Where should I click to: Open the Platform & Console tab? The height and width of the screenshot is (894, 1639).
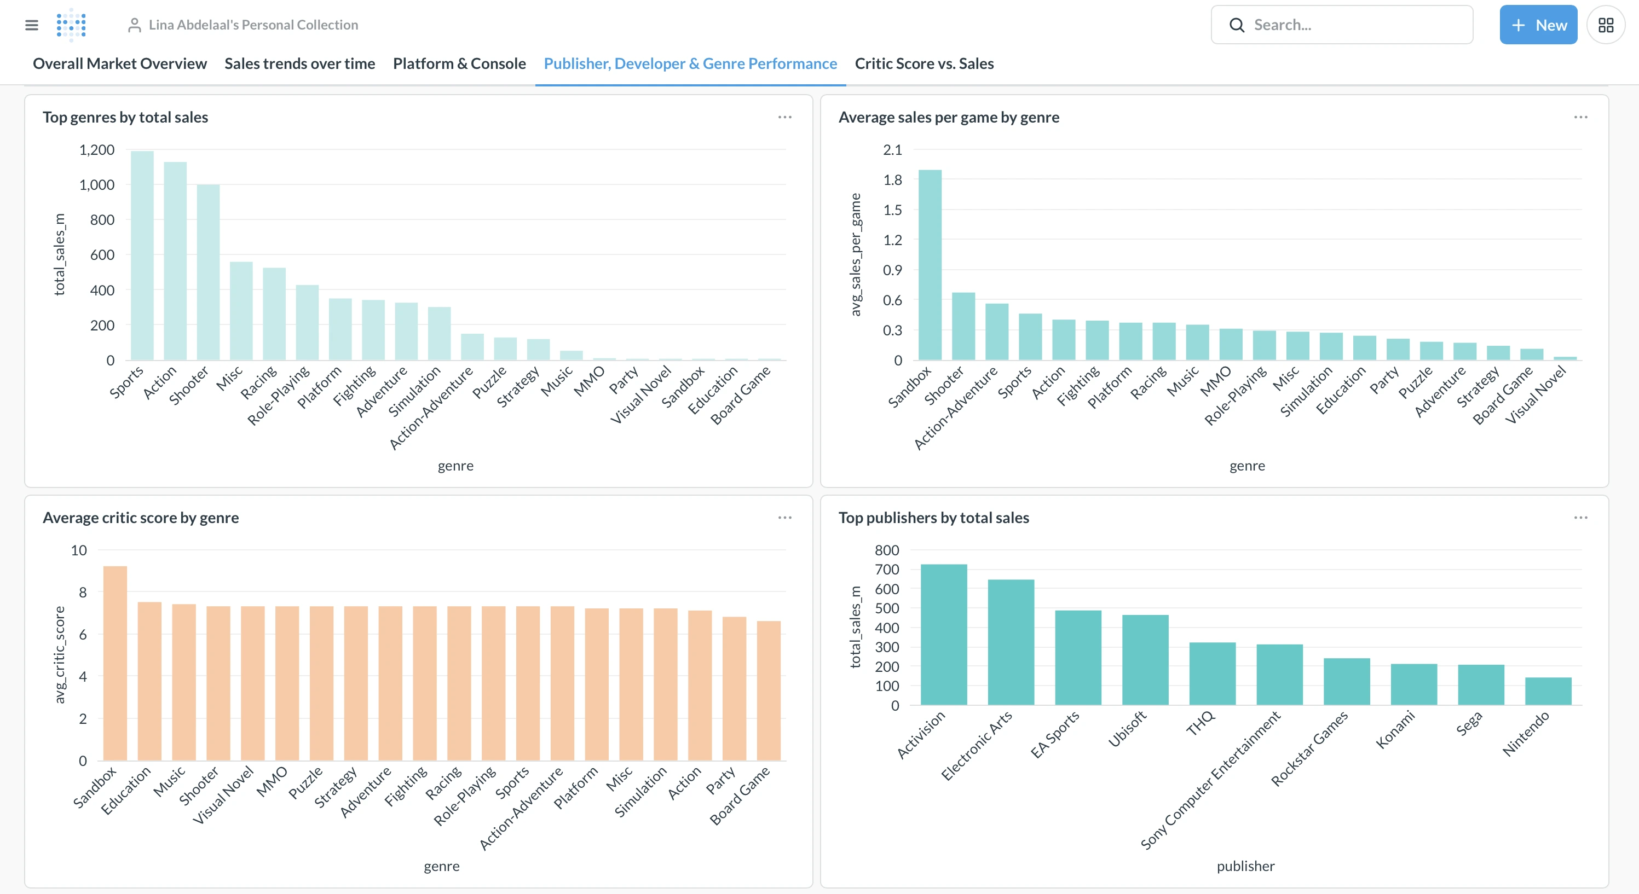[459, 63]
